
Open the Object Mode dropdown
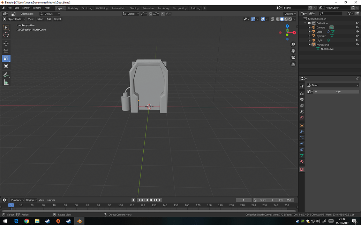pyautogui.click(x=14, y=19)
